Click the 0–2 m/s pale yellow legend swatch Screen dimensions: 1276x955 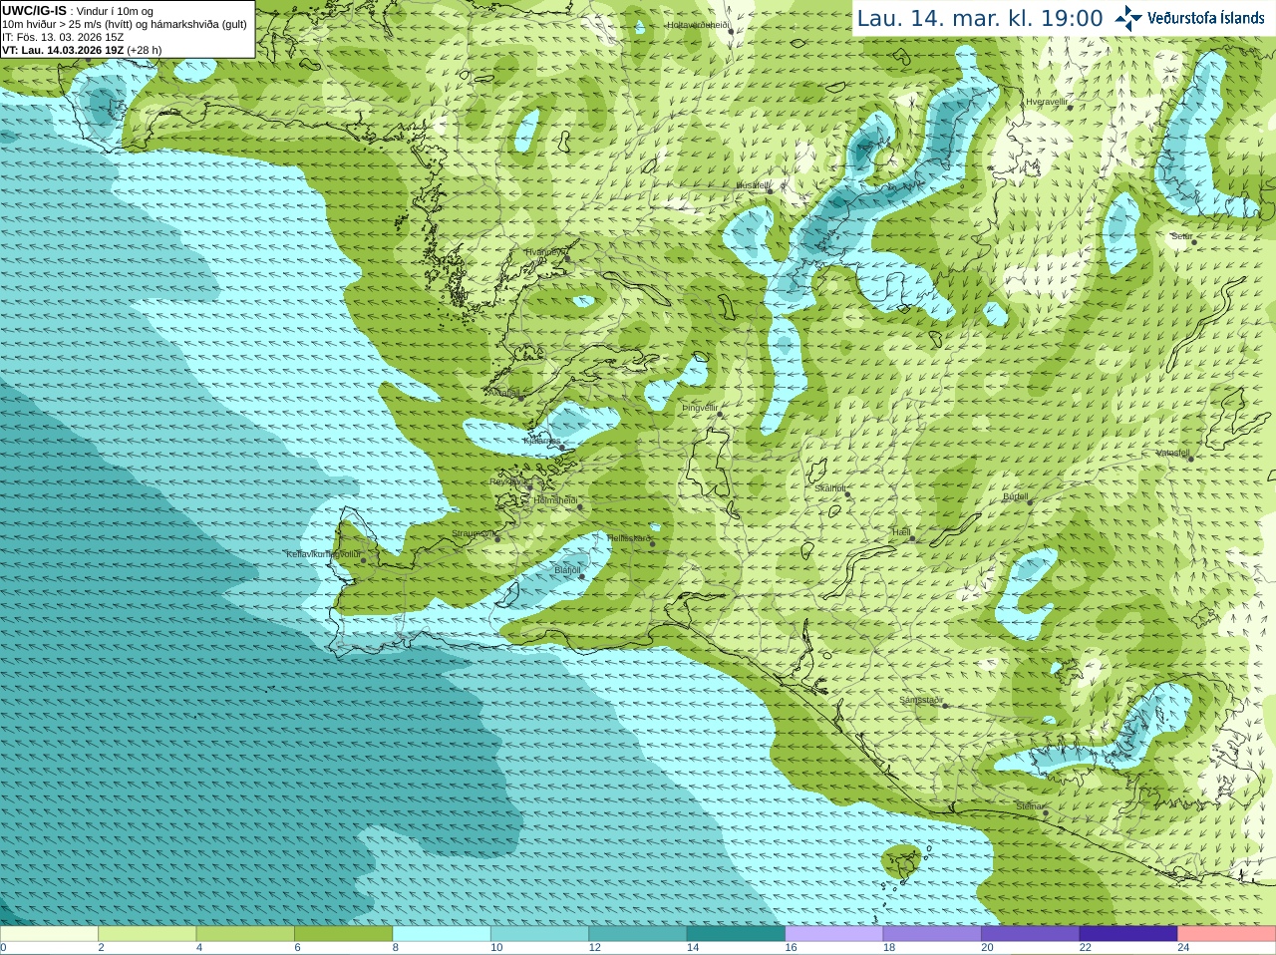click(x=49, y=934)
